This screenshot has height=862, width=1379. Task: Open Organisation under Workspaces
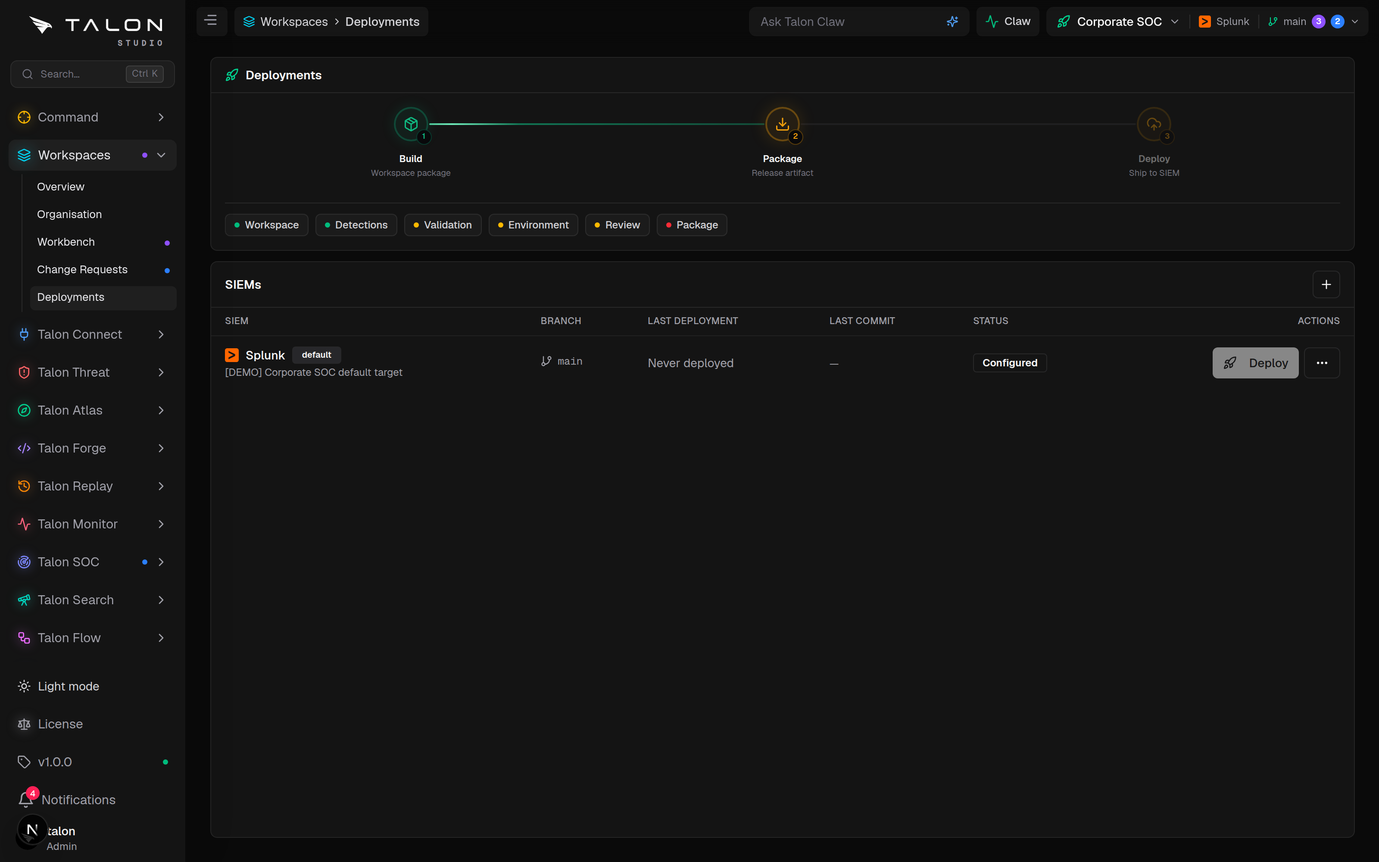[103, 214]
